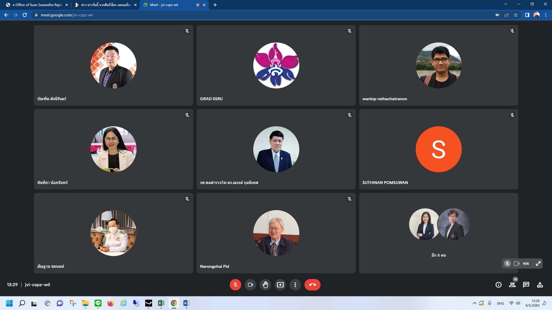Bookmark this page with the star icon
552x310 pixels.
pyautogui.click(x=516, y=15)
